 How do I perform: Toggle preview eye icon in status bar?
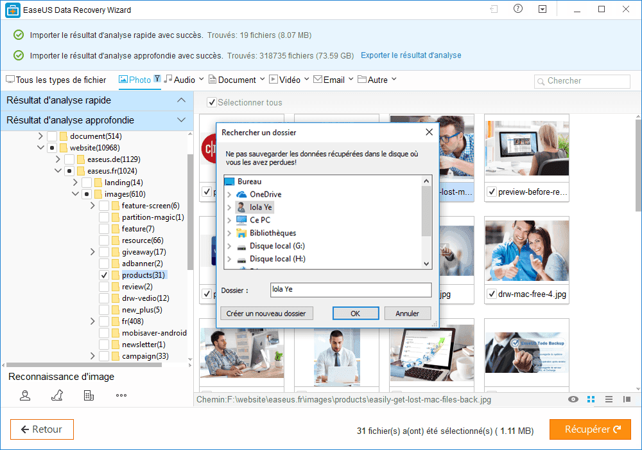tap(573, 399)
